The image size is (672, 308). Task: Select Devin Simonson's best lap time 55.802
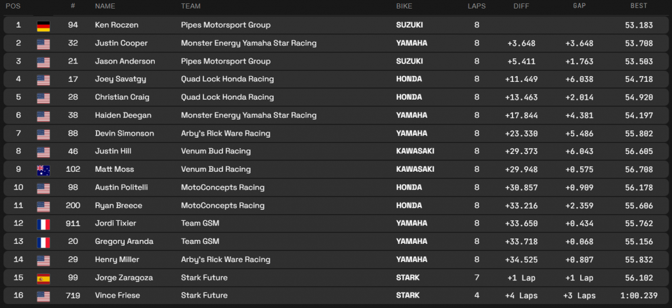639,133
